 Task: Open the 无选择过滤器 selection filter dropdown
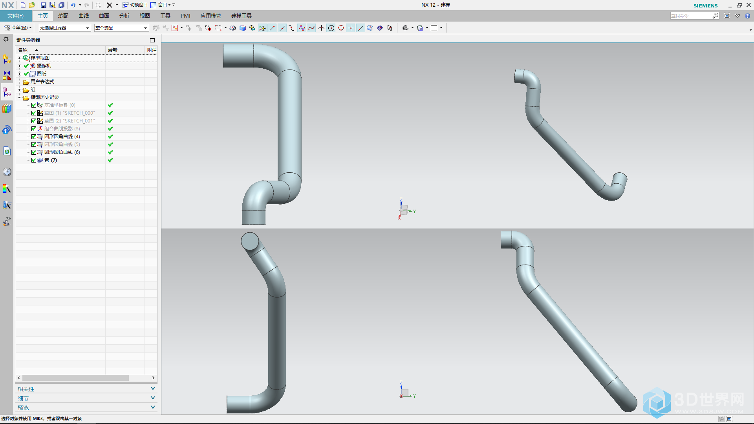point(65,28)
